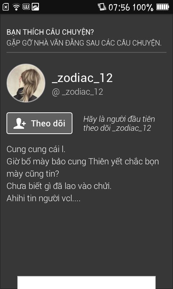Tap the bio line 'Cung cung cái l.'
The image size is (173, 289).
point(36,149)
